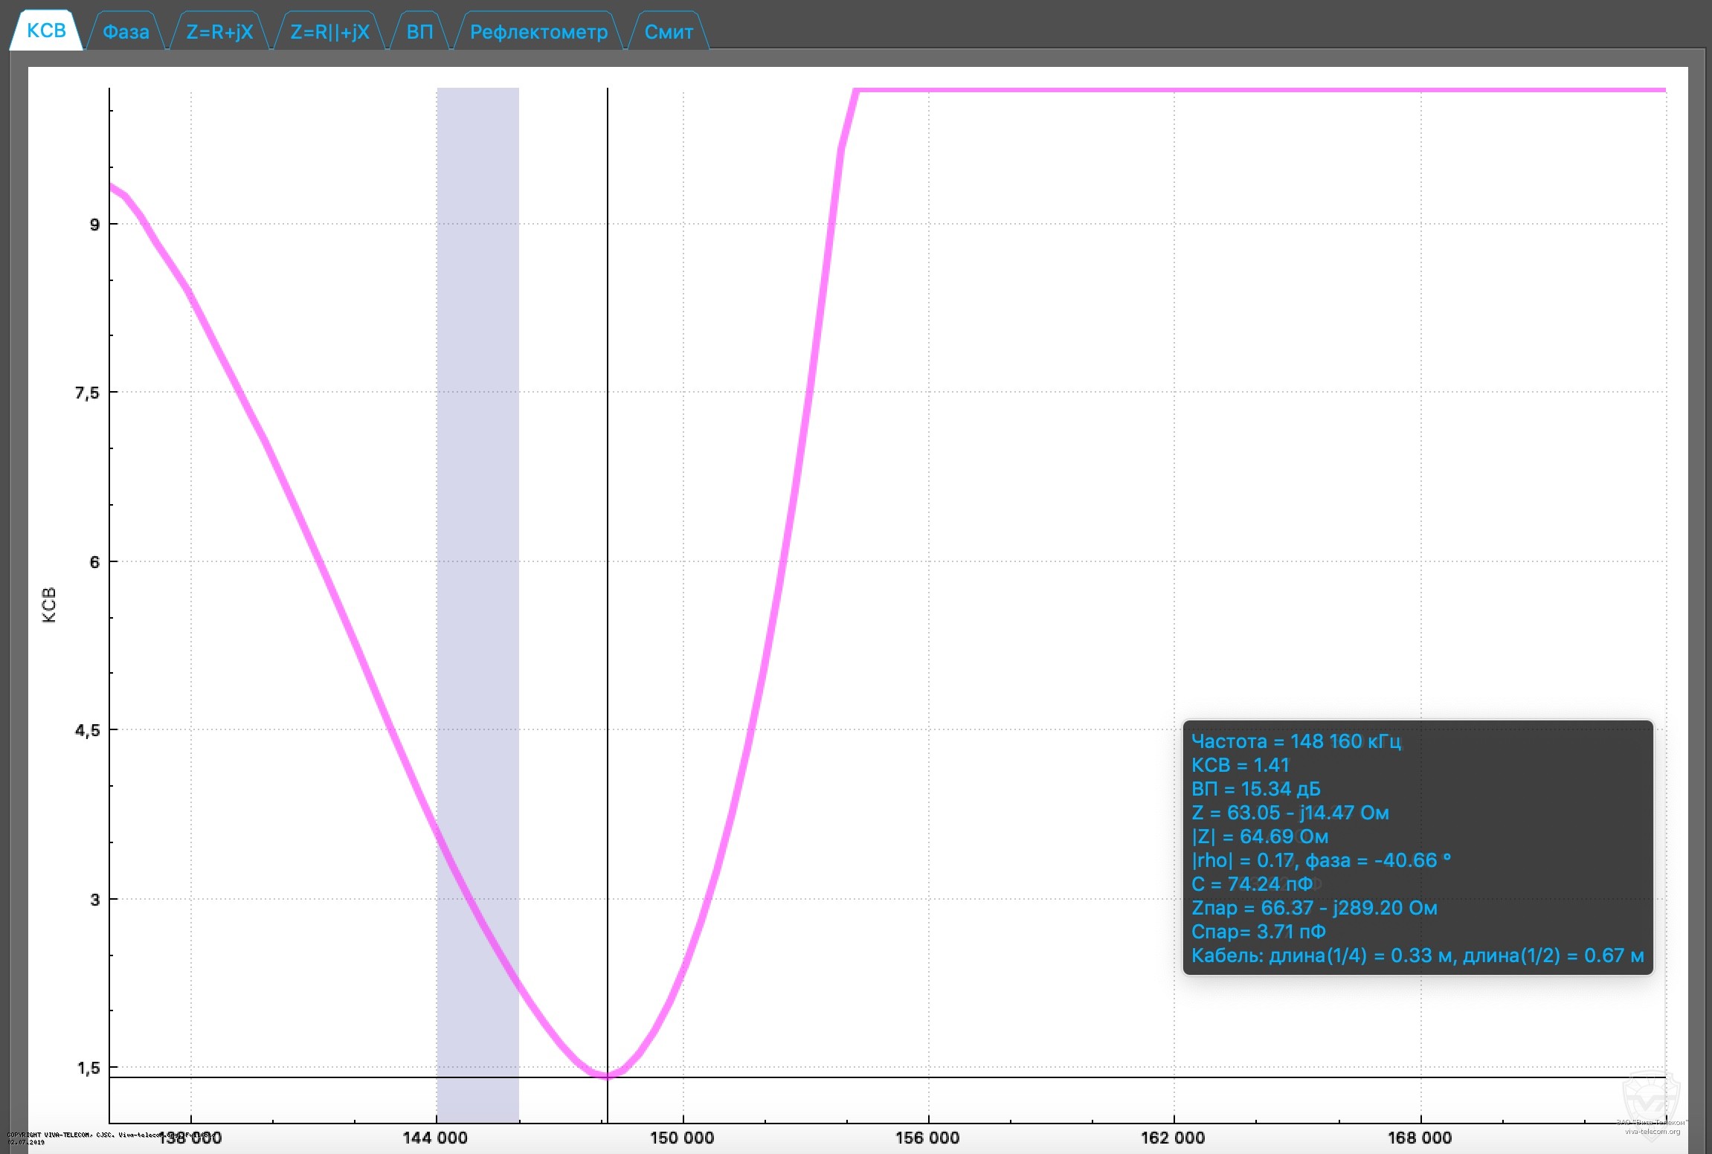
Task: Click the vertical КСВ axis title
Action: 49,605
